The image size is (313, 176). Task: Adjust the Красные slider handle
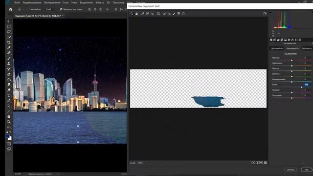[x=291, y=60]
